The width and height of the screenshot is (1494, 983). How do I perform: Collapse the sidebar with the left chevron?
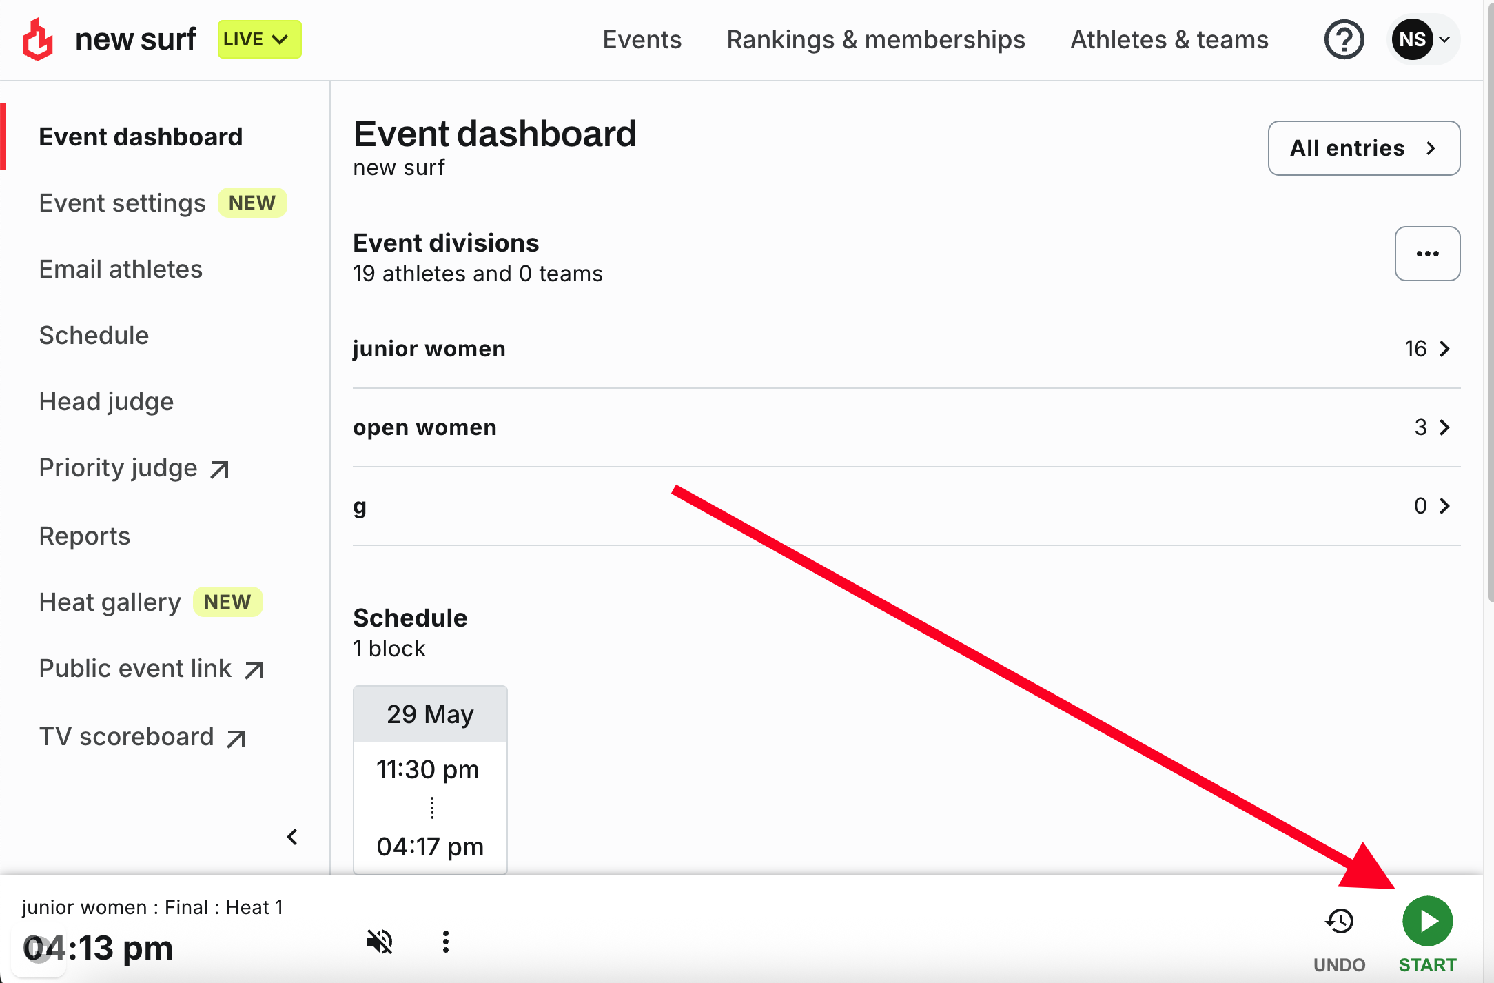tap(292, 837)
